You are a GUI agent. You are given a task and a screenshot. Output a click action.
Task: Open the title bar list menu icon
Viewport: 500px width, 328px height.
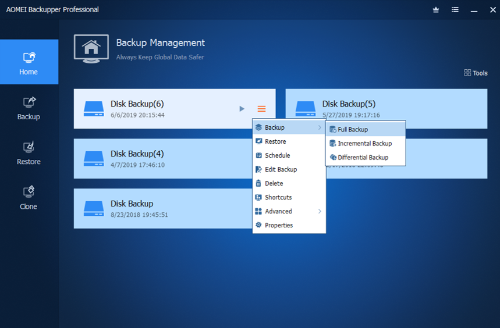[455, 10]
